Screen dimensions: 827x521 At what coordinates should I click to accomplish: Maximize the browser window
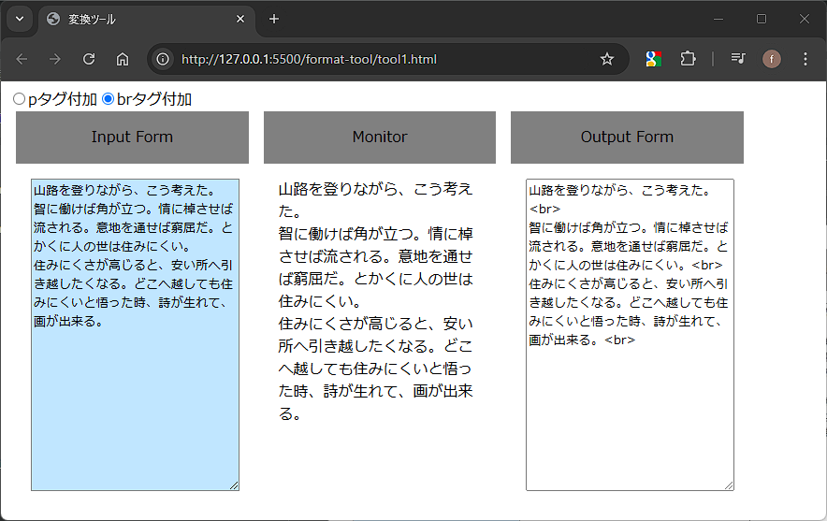pyautogui.click(x=762, y=19)
